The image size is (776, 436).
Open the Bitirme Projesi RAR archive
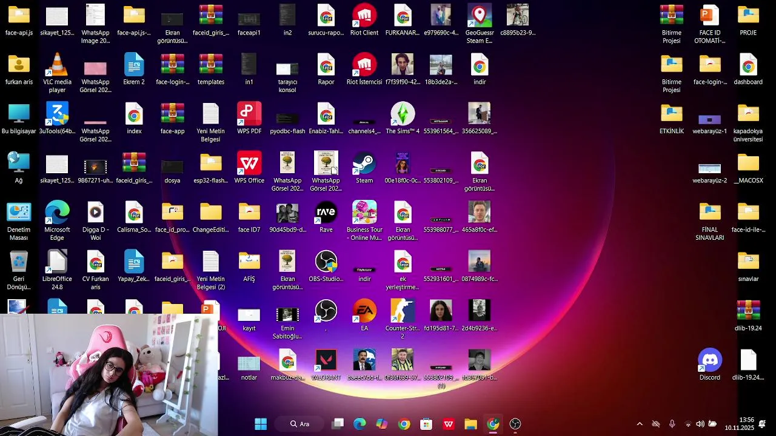coord(672,24)
